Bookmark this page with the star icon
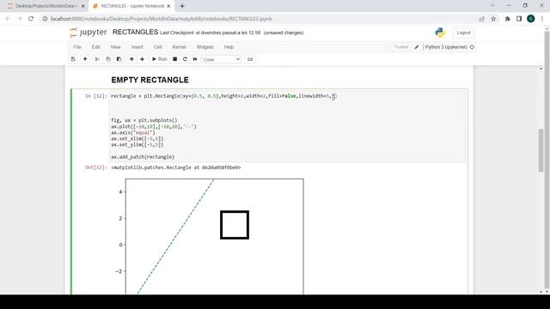This screenshot has width=550, height=309. coord(493,19)
